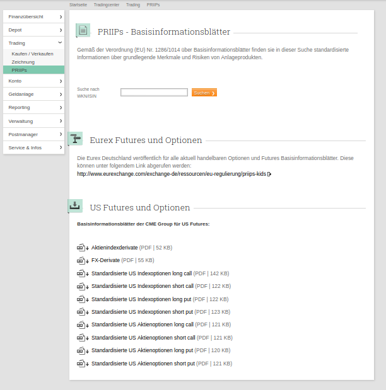Click download icon beside Aktienindexderivate
Image resolution: width=386 pixels, height=390 pixels.
pos(83,248)
